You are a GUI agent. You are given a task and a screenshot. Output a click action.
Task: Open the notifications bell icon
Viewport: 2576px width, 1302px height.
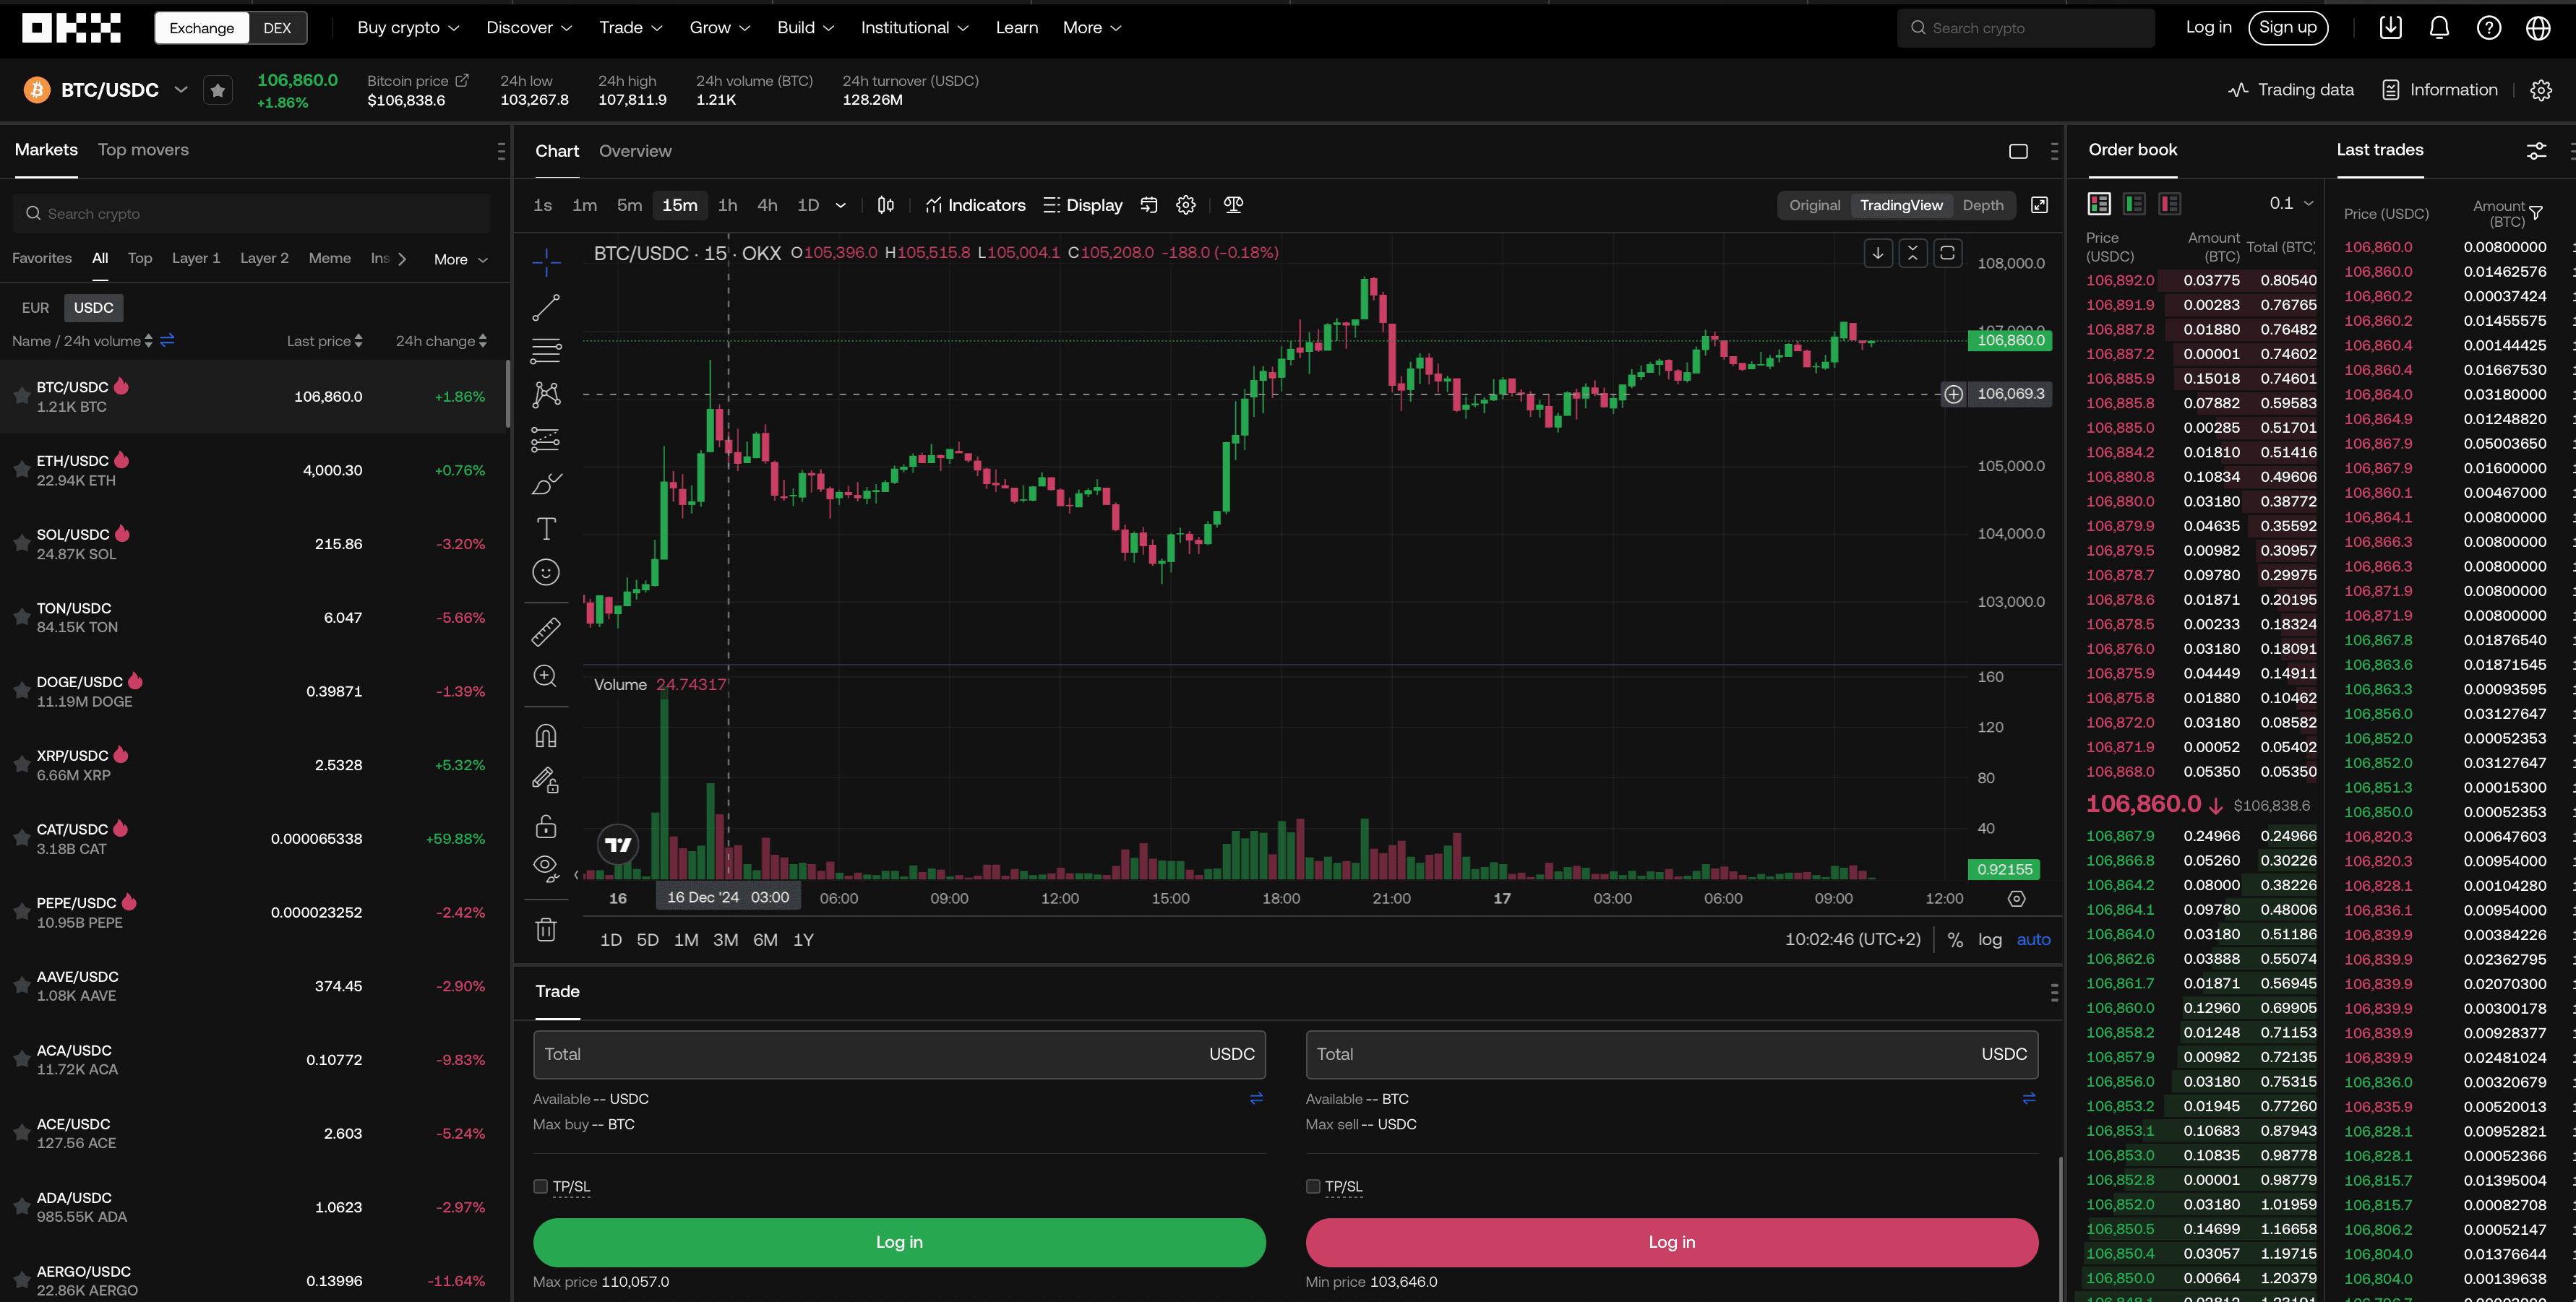pos(2439,28)
